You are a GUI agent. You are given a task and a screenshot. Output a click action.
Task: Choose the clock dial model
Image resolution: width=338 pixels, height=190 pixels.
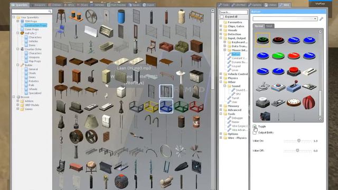[294, 102]
